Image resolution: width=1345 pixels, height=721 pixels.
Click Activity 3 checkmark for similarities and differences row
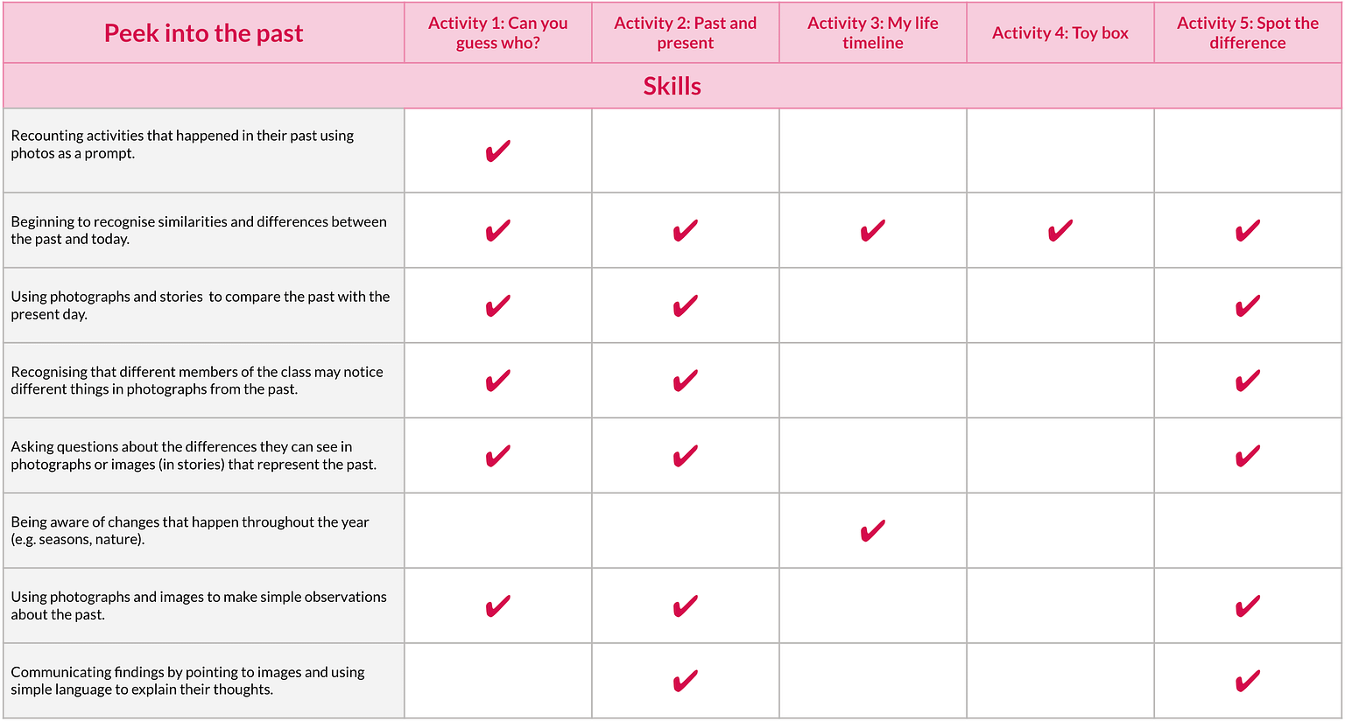pos(872,231)
